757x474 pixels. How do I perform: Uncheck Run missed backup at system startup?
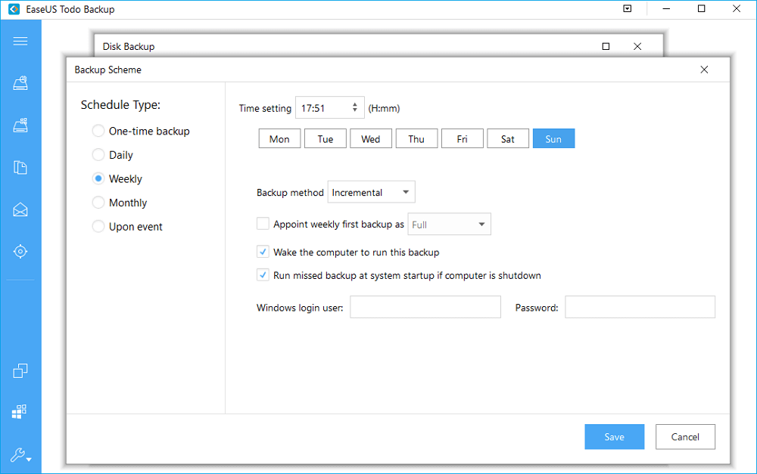pyautogui.click(x=263, y=275)
